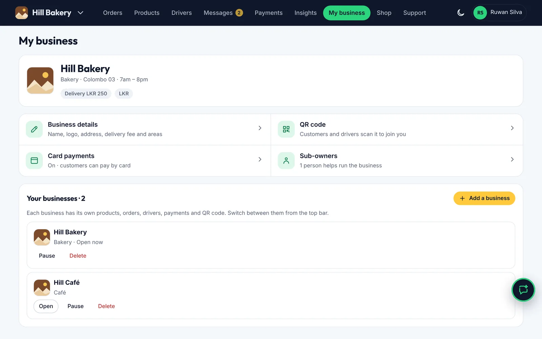Open Card payments via its chevron
The width and height of the screenshot is (542, 339).
pos(260,159)
